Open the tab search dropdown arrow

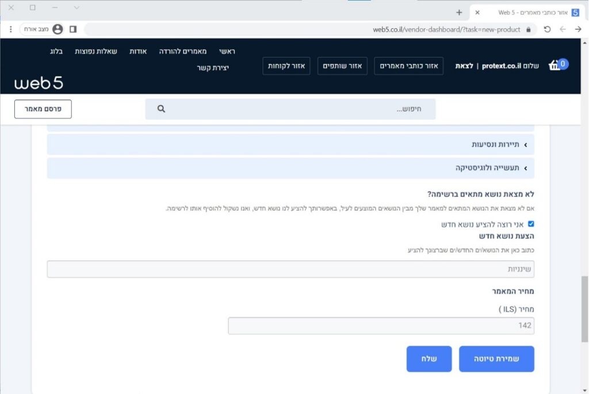click(x=77, y=8)
